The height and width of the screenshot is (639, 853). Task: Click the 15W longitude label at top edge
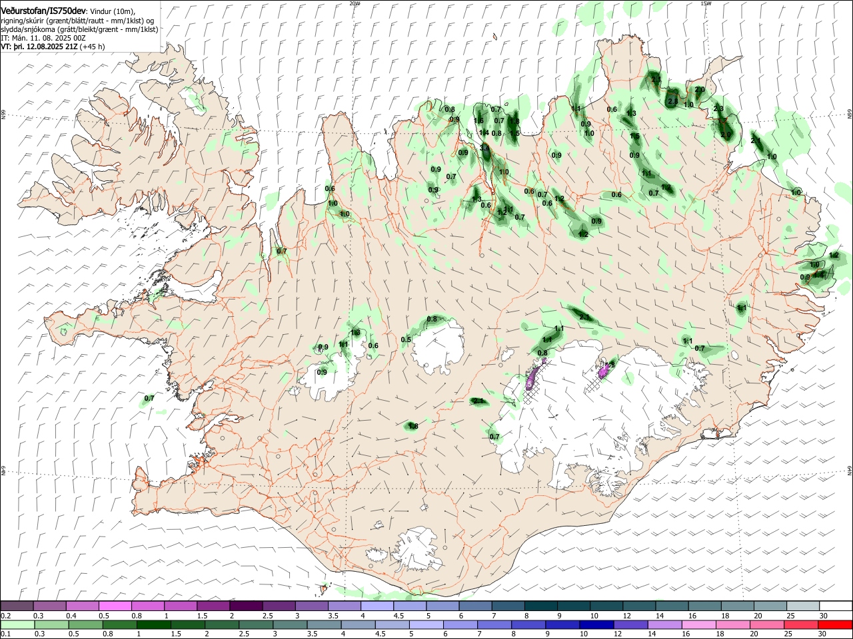click(x=706, y=3)
